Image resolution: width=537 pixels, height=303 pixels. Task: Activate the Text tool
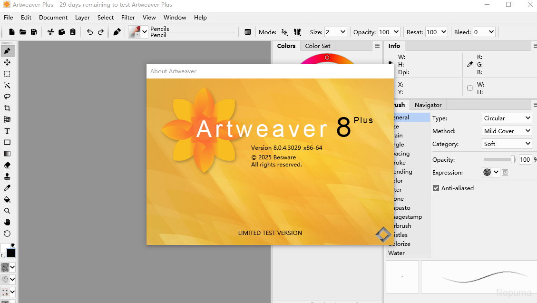tap(7, 131)
